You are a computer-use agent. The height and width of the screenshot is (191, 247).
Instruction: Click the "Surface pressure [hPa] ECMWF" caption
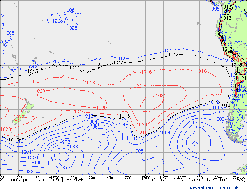click(x=42, y=180)
